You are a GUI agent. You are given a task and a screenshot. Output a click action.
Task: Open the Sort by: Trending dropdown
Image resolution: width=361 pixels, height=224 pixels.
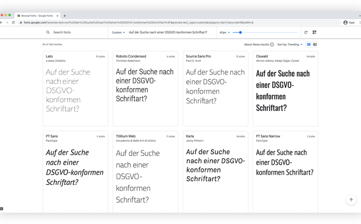click(x=290, y=45)
